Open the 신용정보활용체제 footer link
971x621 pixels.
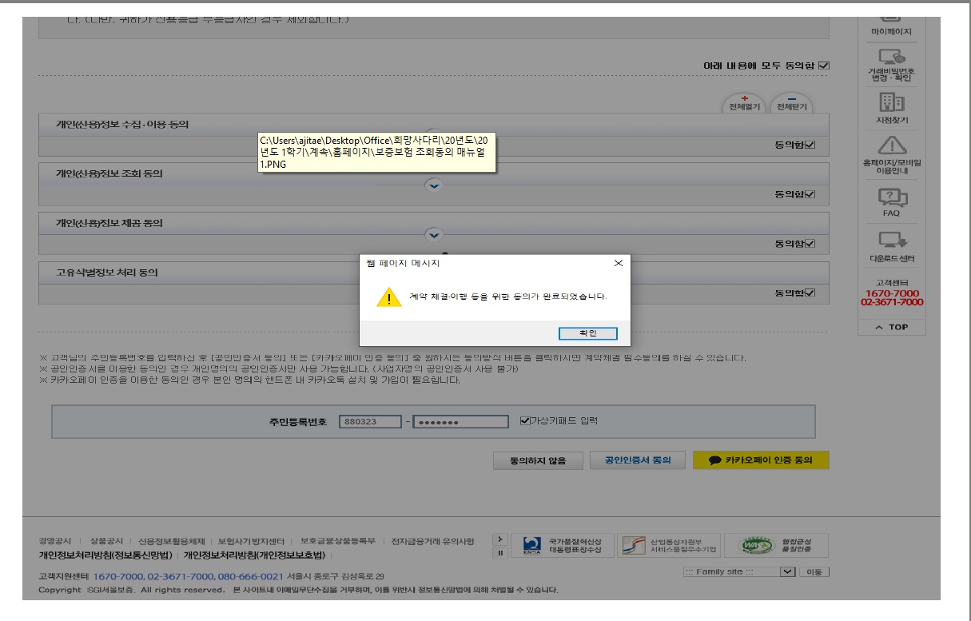(x=171, y=541)
